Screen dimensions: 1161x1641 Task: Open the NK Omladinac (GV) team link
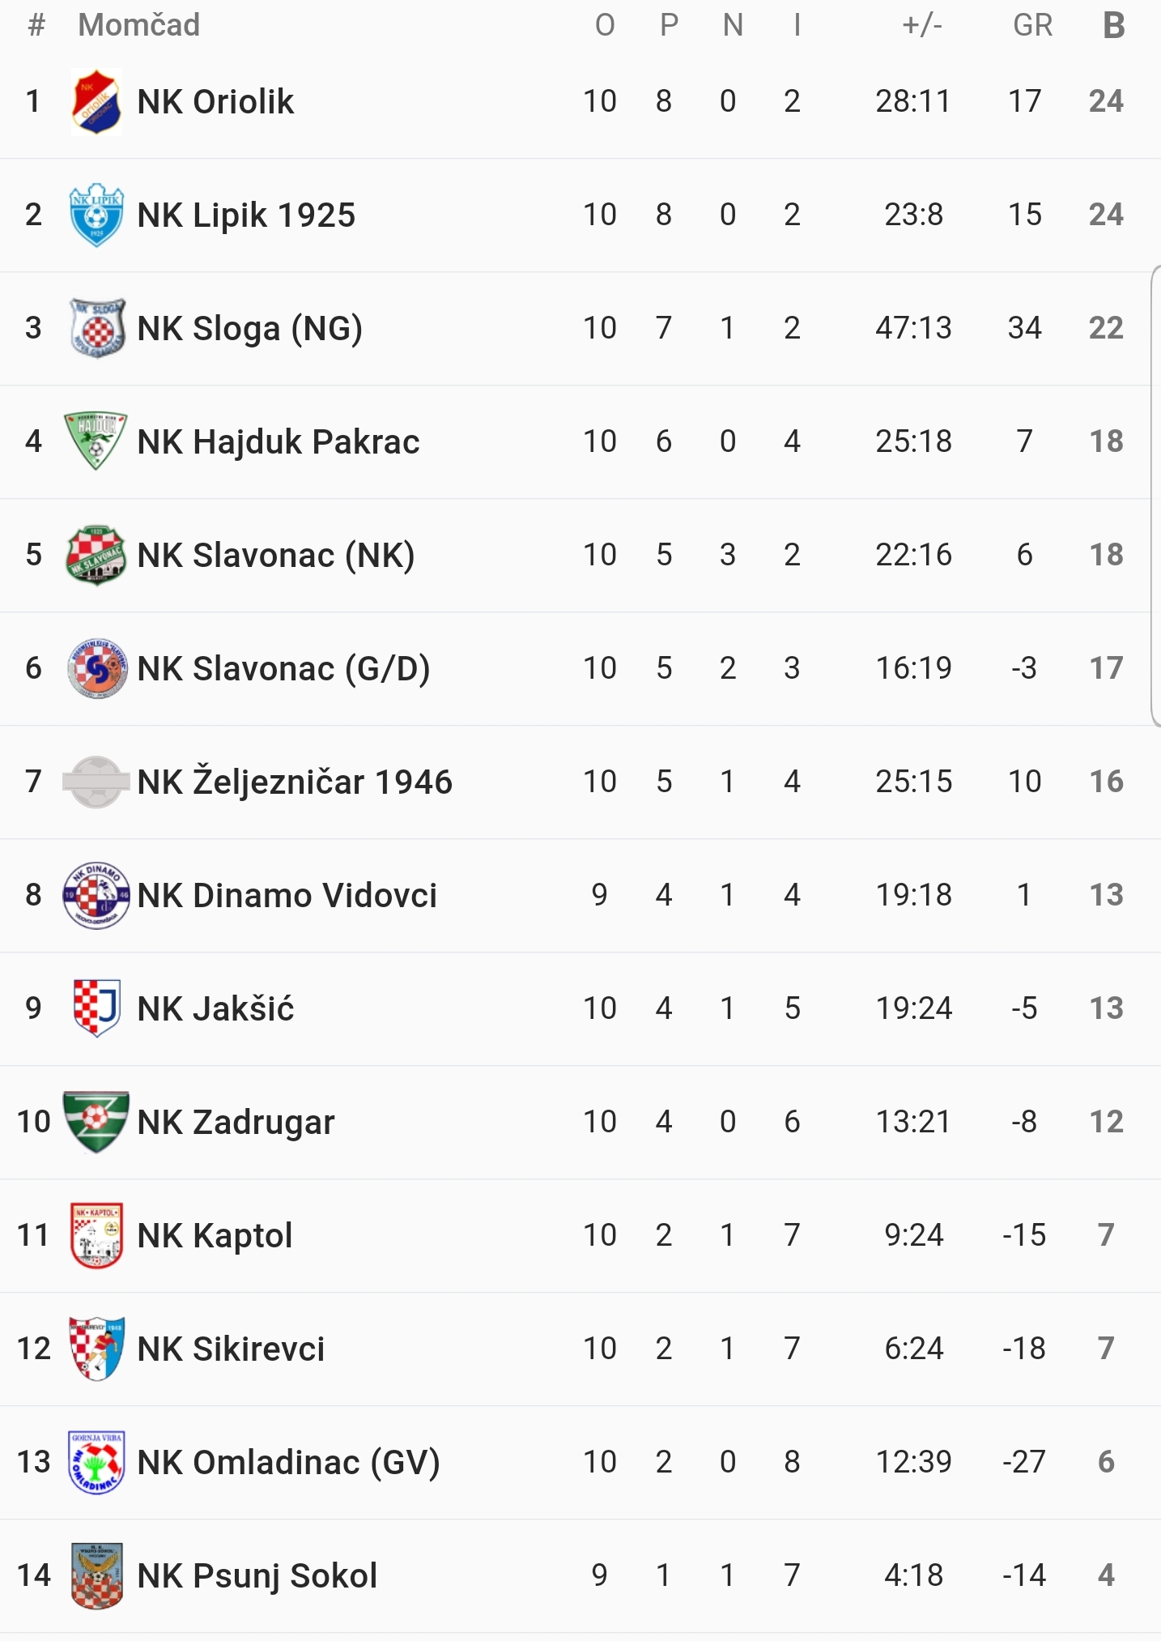(x=288, y=1463)
